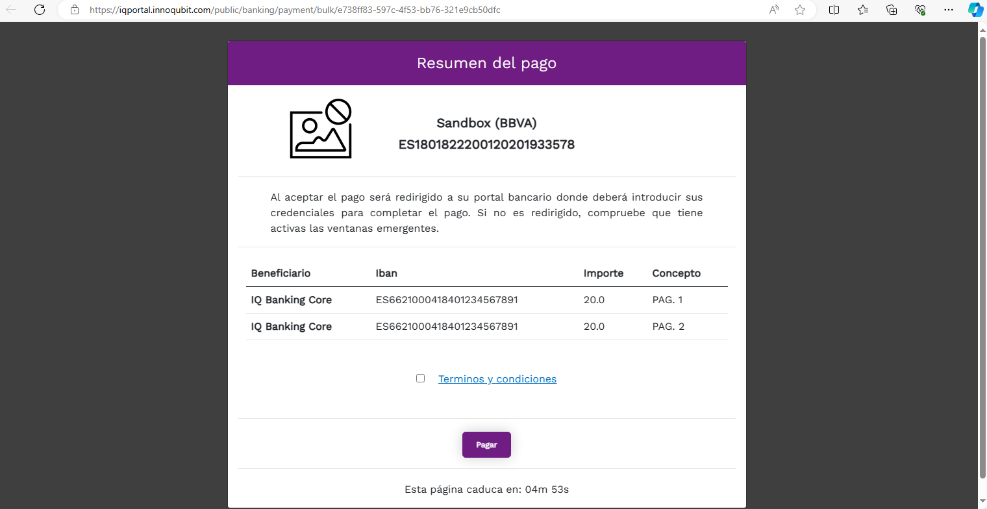987x509 pixels.
Task: Click the Pagar button
Action: click(x=486, y=445)
